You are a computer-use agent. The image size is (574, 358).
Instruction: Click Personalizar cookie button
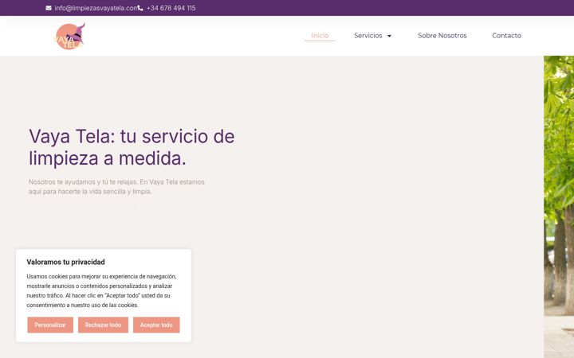click(50, 325)
